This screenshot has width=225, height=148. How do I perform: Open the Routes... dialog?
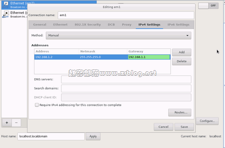click(x=180, y=112)
